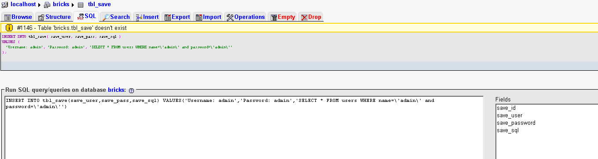Click the Operations tools icon
Image resolution: width=598 pixels, height=159 pixels.
[x=230, y=17]
